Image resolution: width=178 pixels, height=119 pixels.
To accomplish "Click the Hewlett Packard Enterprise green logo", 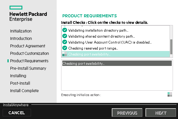I will (x=16, y=8).
